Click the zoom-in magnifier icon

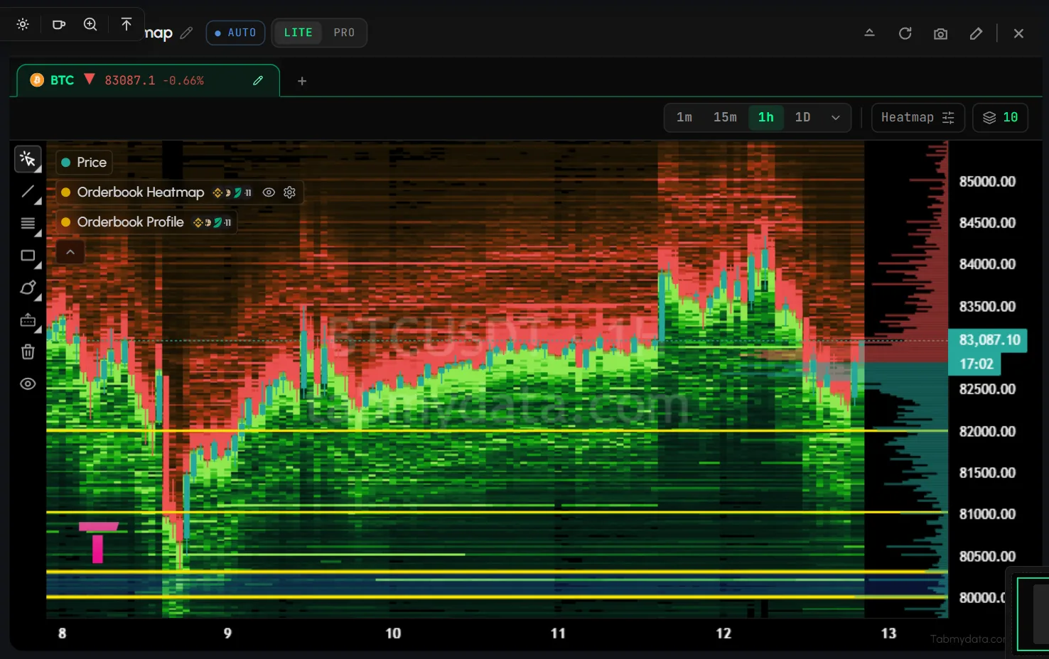(90, 24)
